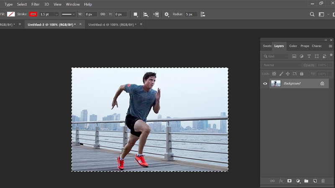
Task: Open the Fill color swatch
Action: coord(11,14)
